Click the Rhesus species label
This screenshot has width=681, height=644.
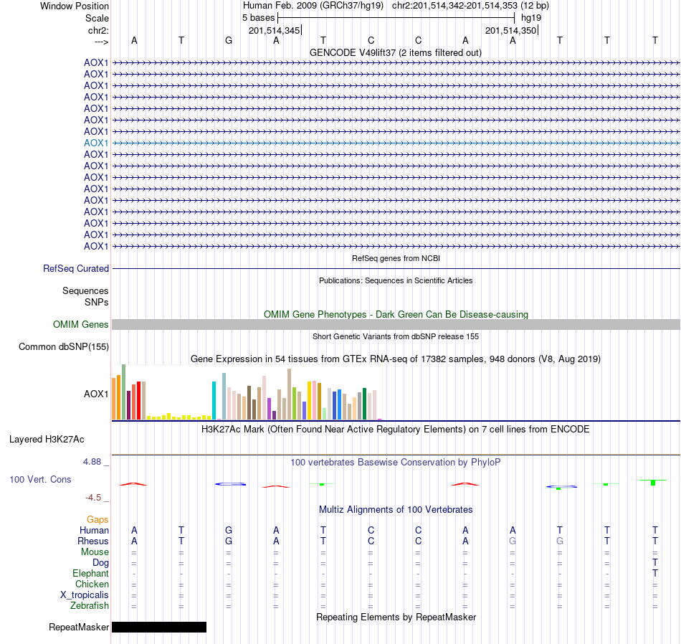pyautogui.click(x=93, y=541)
